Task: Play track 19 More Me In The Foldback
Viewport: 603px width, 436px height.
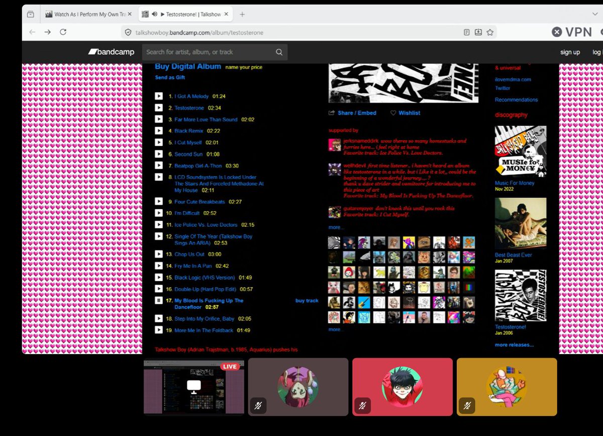Action: coord(159,330)
